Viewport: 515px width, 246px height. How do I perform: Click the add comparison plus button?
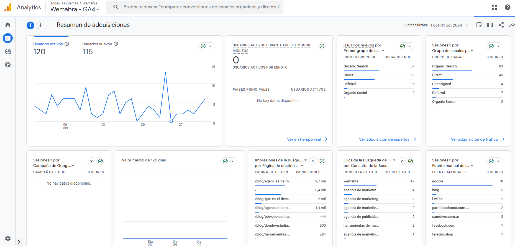point(40,25)
